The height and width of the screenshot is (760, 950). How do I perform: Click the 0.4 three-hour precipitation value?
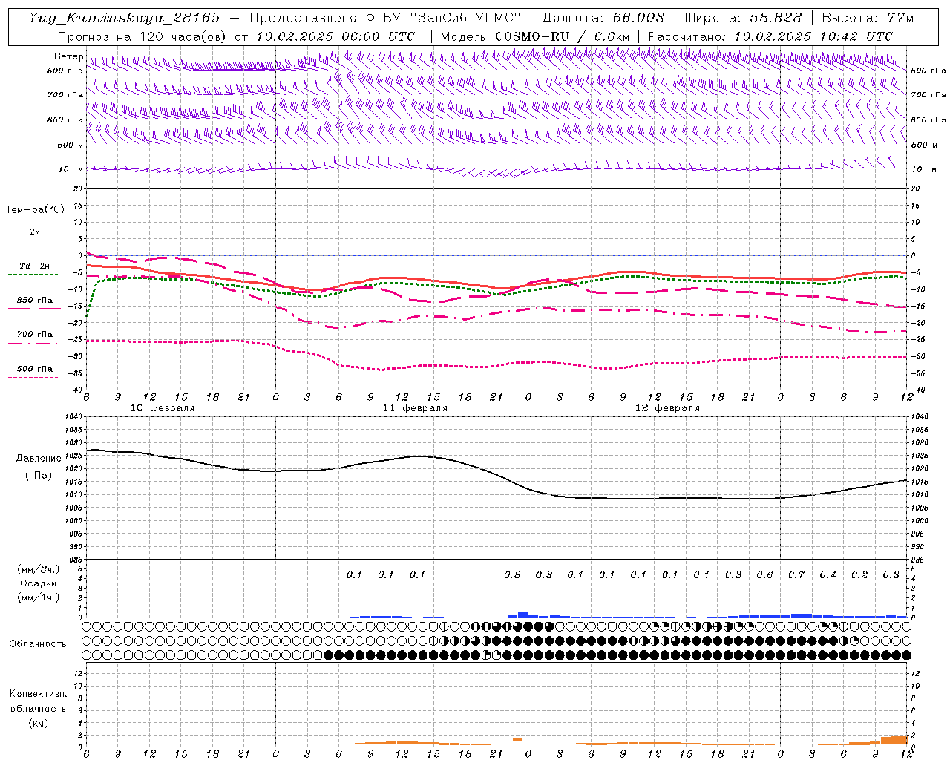[x=828, y=574]
